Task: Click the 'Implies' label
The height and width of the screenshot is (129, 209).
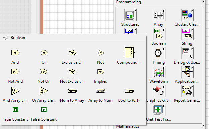Action: 100,81
